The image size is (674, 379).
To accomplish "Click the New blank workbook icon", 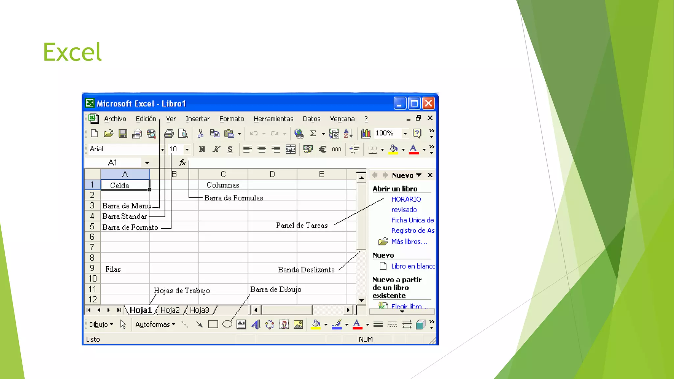I will pyautogui.click(x=94, y=133).
